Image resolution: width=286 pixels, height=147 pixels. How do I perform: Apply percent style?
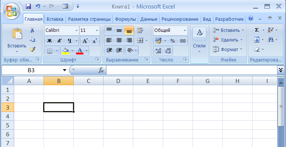click(172, 41)
